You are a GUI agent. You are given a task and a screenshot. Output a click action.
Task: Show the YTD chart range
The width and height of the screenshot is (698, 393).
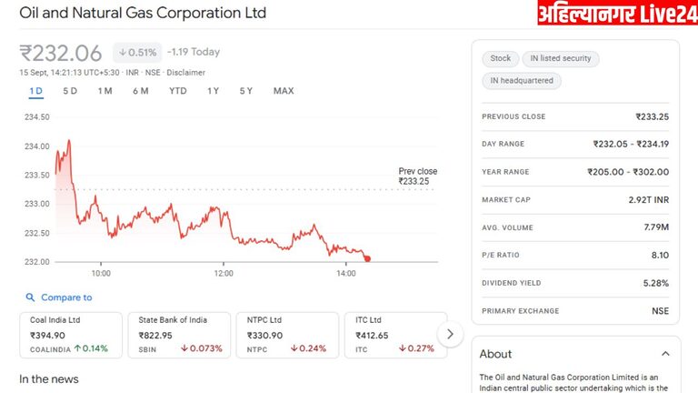pos(178,91)
